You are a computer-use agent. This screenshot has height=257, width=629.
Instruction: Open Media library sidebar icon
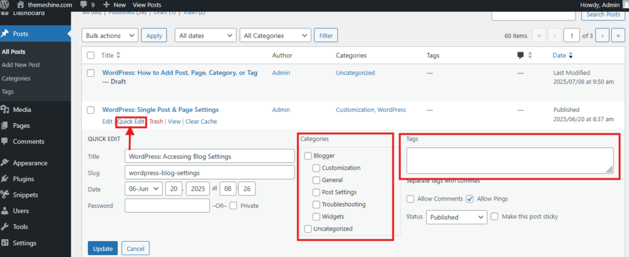5,109
